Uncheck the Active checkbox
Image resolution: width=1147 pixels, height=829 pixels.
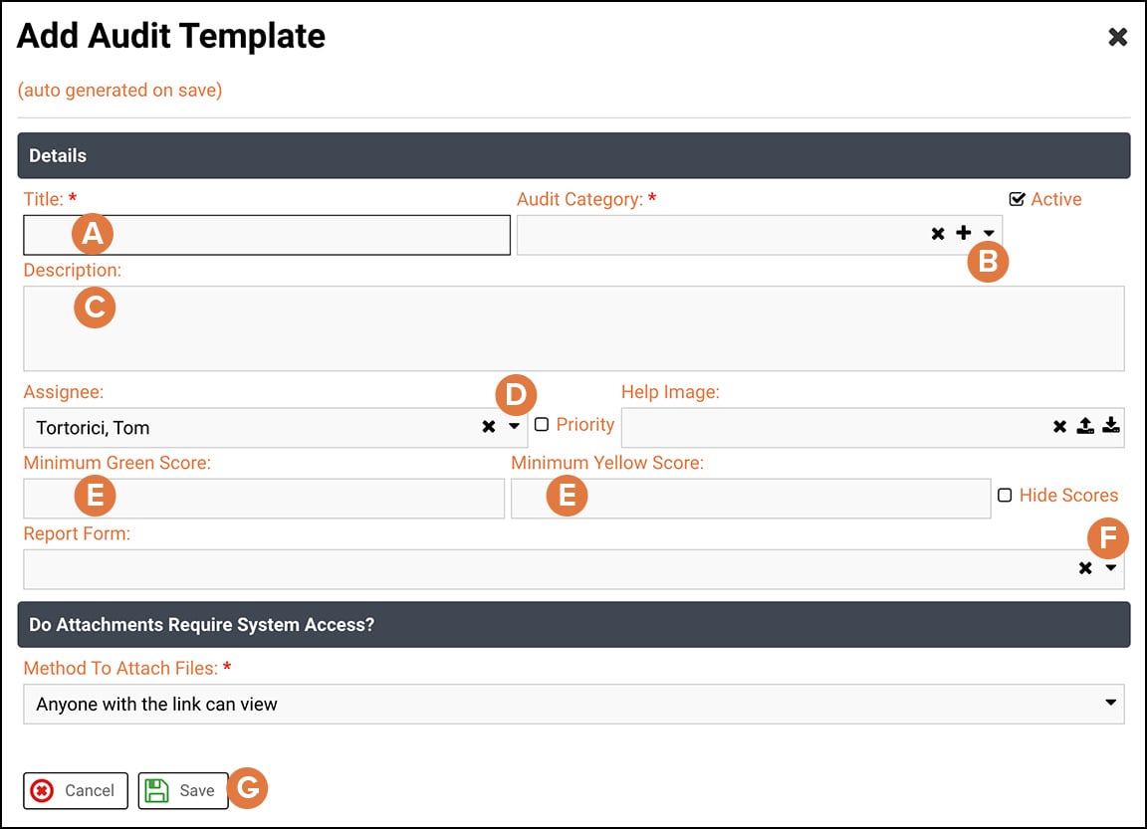pyautogui.click(x=1018, y=198)
